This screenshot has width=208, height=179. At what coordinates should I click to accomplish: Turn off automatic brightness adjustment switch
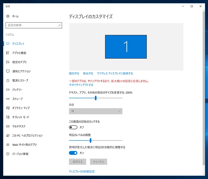coord(73,153)
